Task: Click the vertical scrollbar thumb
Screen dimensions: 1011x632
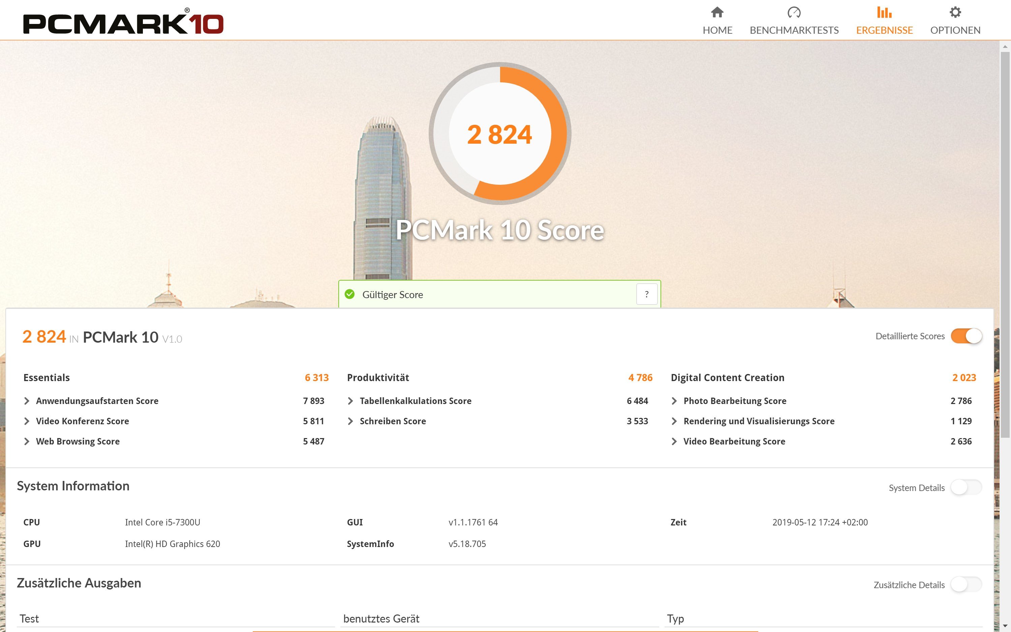Action: pyautogui.click(x=1005, y=245)
